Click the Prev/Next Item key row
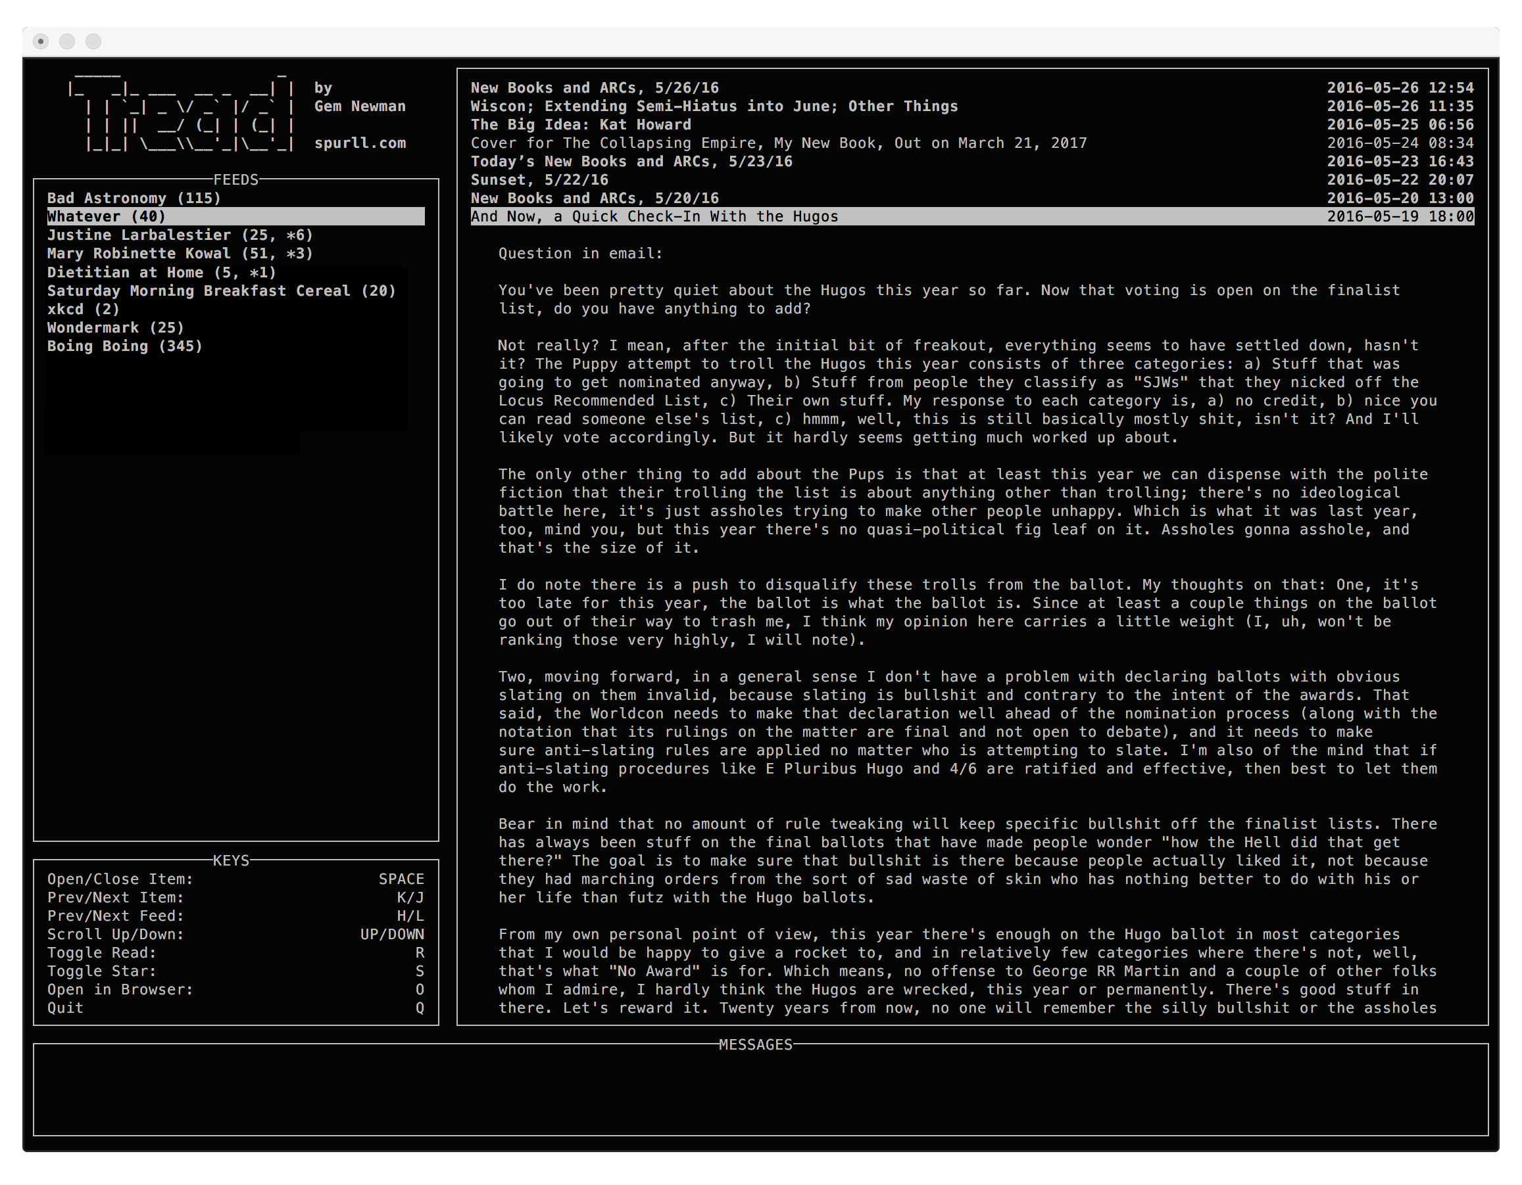 (235, 897)
